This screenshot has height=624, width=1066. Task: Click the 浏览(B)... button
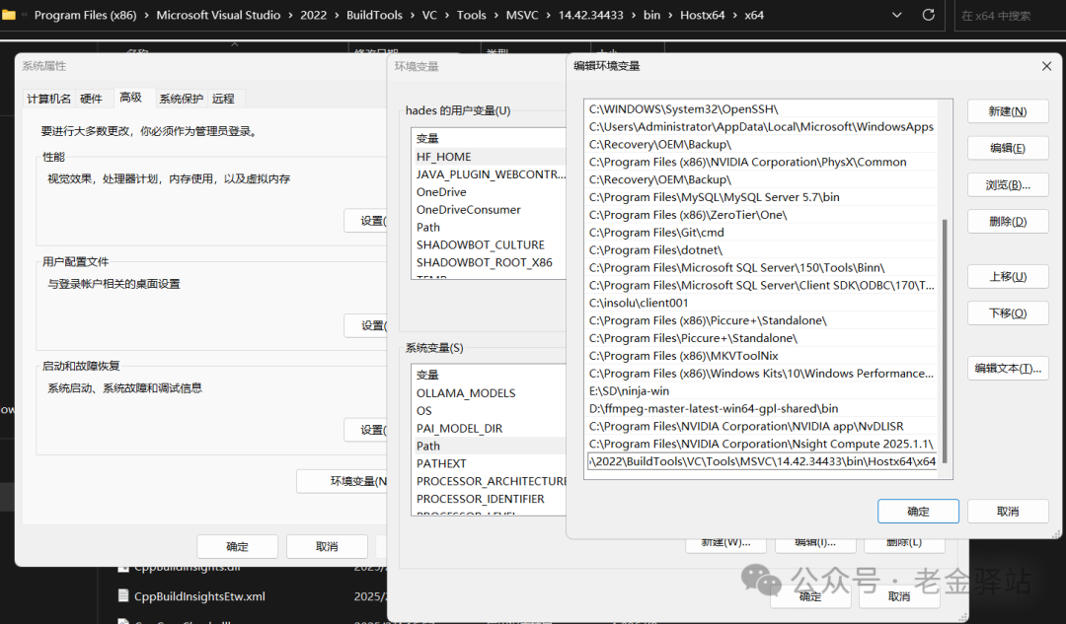click(x=1008, y=184)
